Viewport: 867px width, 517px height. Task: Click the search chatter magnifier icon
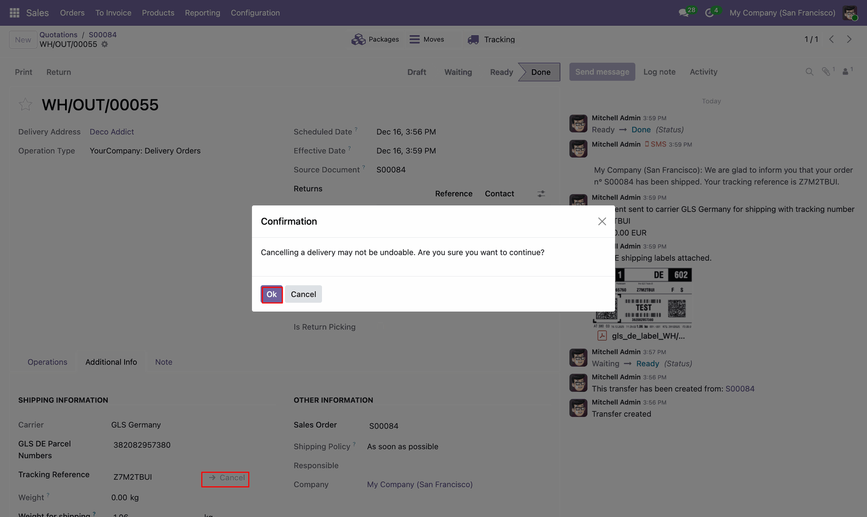pyautogui.click(x=809, y=72)
